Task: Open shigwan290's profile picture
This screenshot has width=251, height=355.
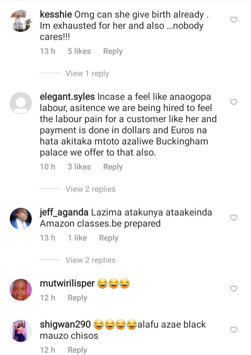Action: point(21,331)
